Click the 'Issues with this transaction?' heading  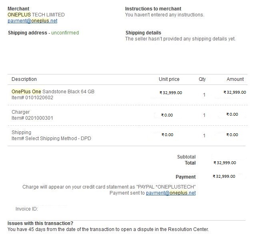[x=40, y=223]
